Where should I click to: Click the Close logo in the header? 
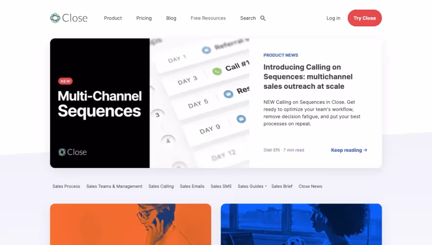pyautogui.click(x=69, y=18)
